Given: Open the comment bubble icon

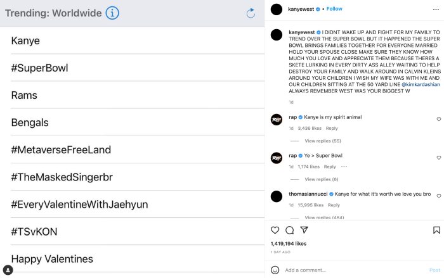Looking at the screenshot, I should tap(289, 230).
